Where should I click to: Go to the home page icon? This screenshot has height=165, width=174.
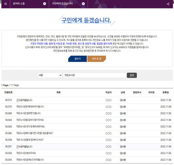pyautogui.click(x=6, y=4)
